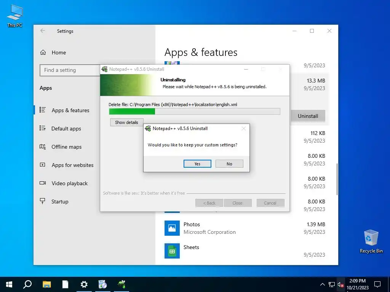Minimize the Notepad++ Uninstall window
The image size is (390, 292).
pyautogui.click(x=246, y=69)
